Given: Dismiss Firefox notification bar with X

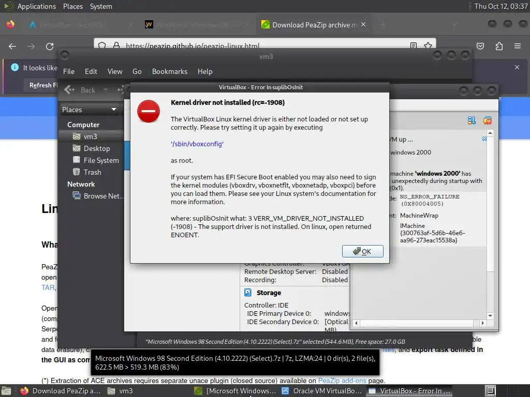Looking at the screenshot, I should point(517,67).
